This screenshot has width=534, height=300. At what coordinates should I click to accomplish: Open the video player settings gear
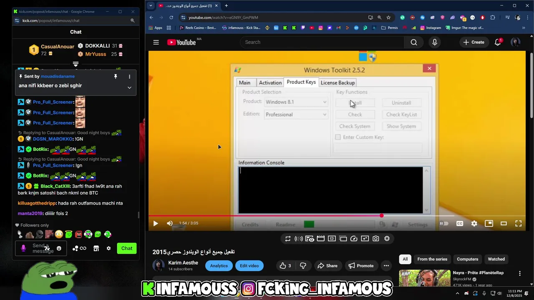[x=474, y=223]
